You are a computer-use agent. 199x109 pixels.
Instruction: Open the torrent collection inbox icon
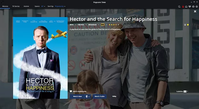(x=186, y=7)
